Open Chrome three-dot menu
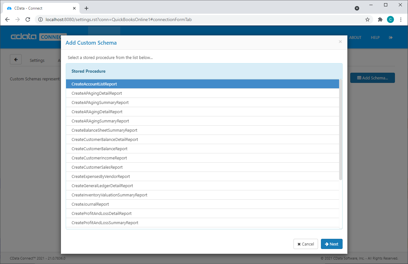Screen dimensions: 408x264 click(401, 19)
